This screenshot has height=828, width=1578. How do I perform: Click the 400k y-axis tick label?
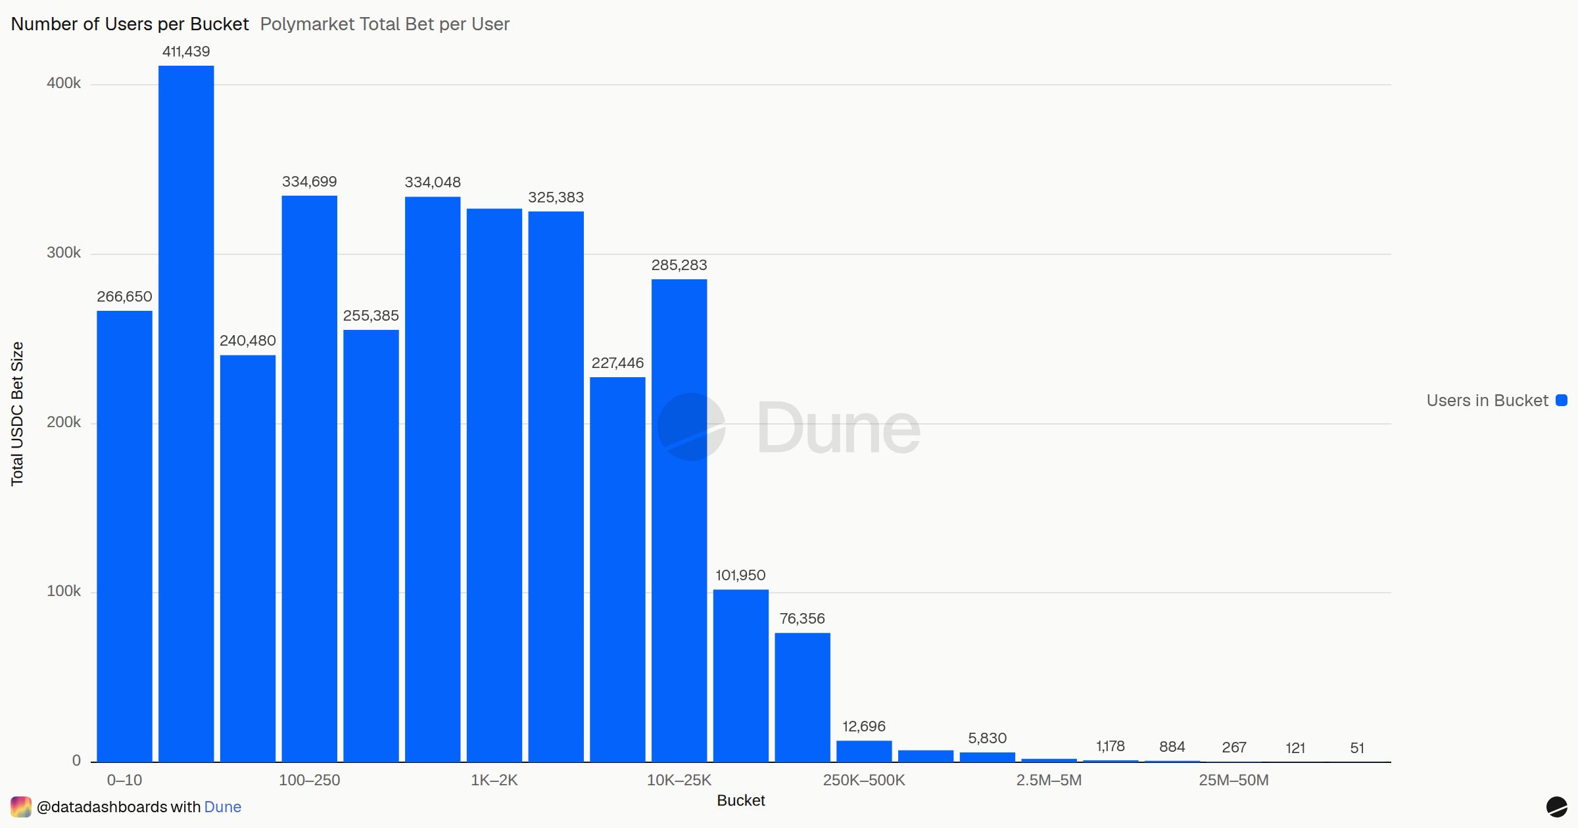coord(64,83)
